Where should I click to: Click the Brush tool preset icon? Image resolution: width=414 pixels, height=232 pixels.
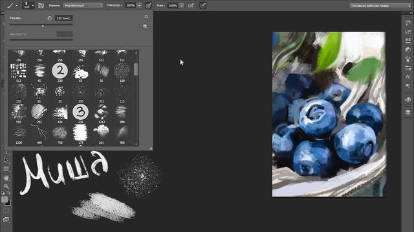10,5
